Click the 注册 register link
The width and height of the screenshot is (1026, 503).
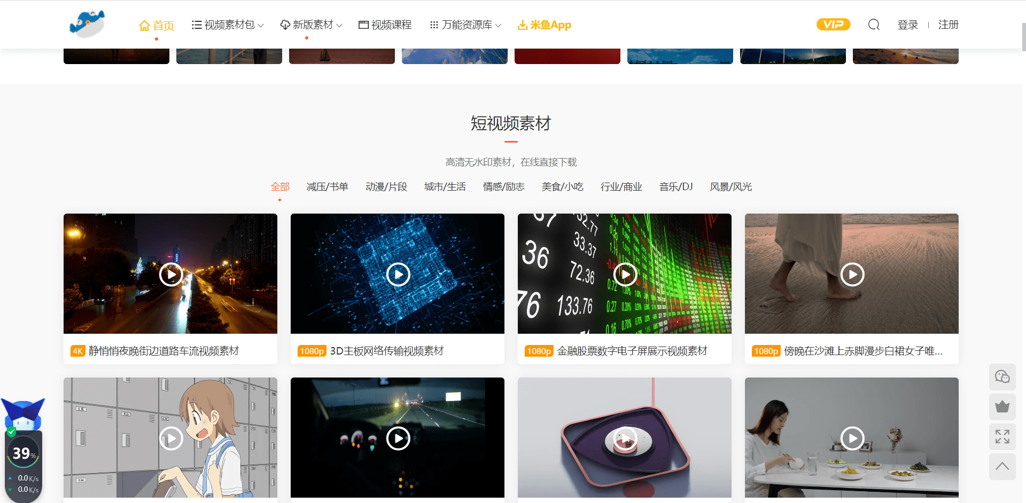click(x=948, y=25)
